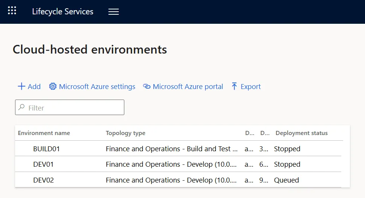This screenshot has width=365, height=198.
Task: Click the DEV02 topology type cell
Action: point(171,180)
